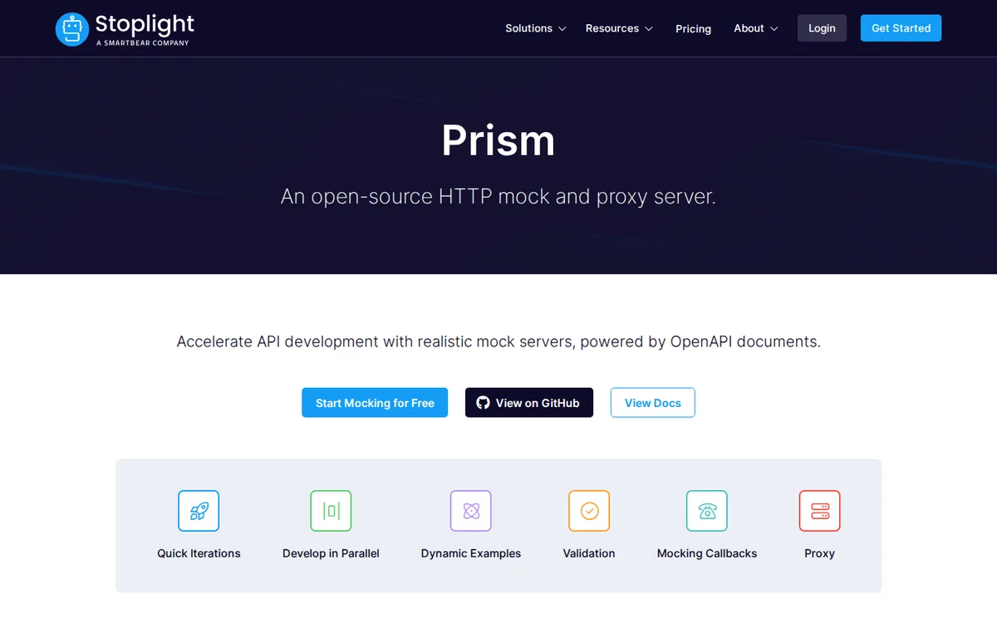This screenshot has width=997, height=623.
Task: Click the Stoplight robot logo icon
Action: (x=71, y=28)
